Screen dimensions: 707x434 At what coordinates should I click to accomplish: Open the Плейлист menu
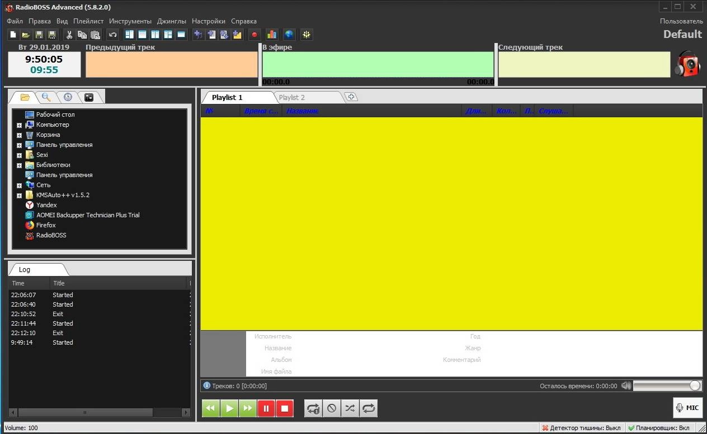click(x=88, y=21)
